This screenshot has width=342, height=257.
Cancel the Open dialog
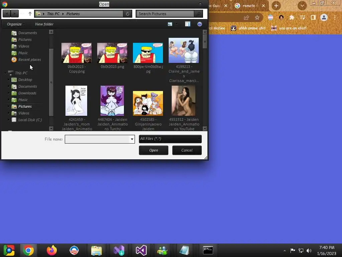pos(187,150)
